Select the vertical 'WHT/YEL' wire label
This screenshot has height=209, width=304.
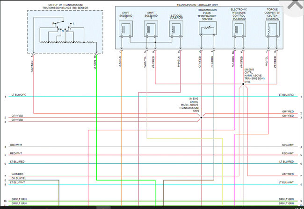tap(145, 62)
